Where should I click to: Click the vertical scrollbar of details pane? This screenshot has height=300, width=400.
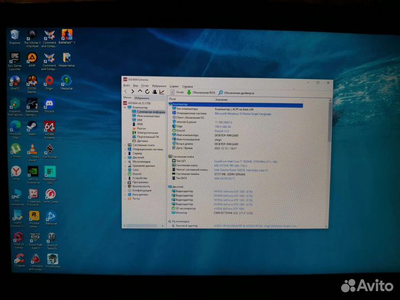pos(330,163)
